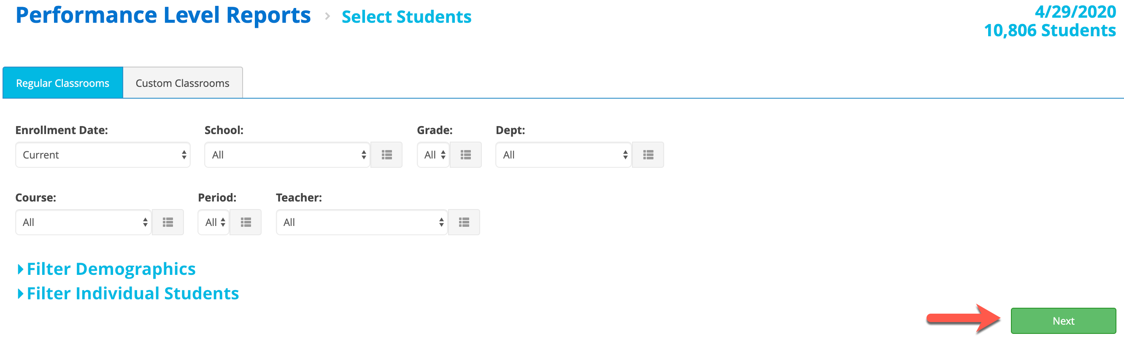Viewport: 1124px width, 344px height.
Task: Open the Period dropdown
Action: coord(213,222)
